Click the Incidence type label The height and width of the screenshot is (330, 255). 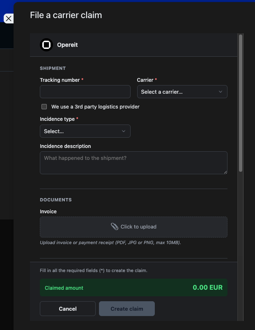tap(57, 119)
